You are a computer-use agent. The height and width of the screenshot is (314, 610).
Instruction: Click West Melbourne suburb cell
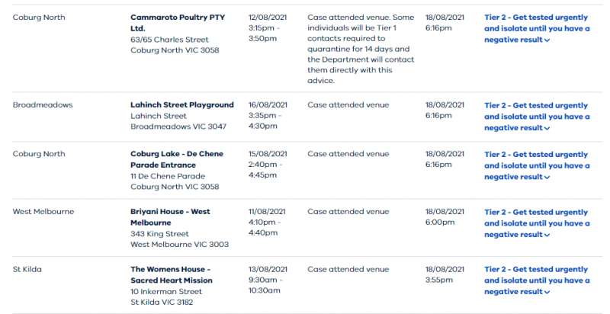[x=43, y=212]
